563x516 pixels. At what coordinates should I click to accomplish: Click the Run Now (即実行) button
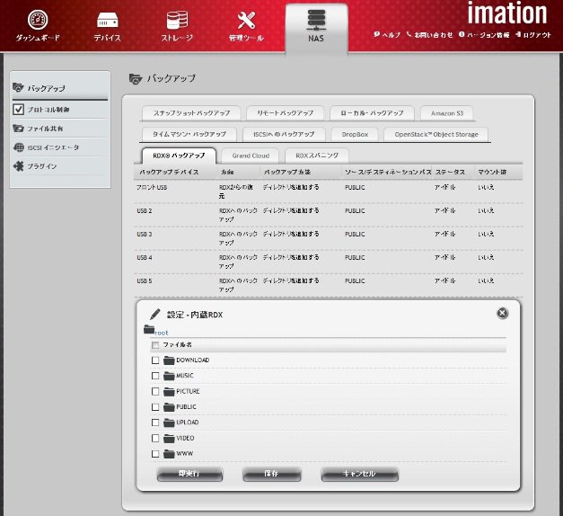click(189, 474)
